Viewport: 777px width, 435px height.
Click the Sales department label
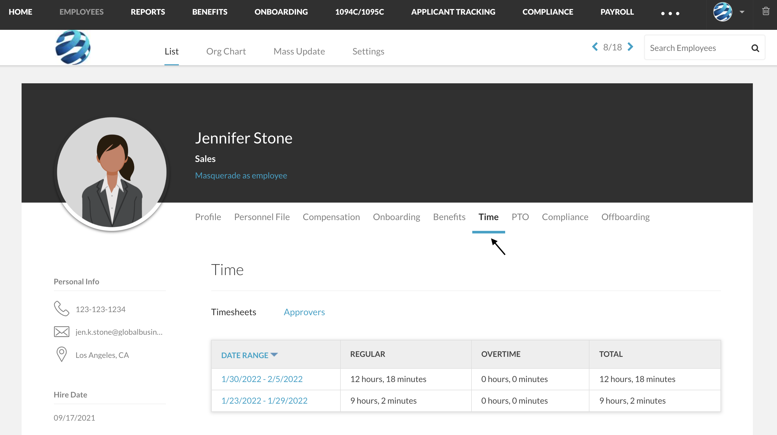(205, 159)
